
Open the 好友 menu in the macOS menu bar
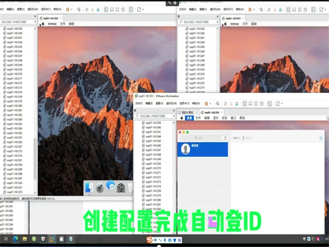224,117
